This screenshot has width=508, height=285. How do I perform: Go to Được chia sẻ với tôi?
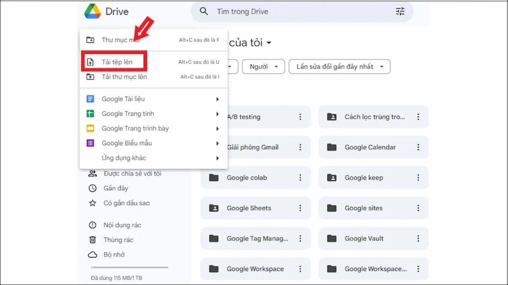[133, 174]
